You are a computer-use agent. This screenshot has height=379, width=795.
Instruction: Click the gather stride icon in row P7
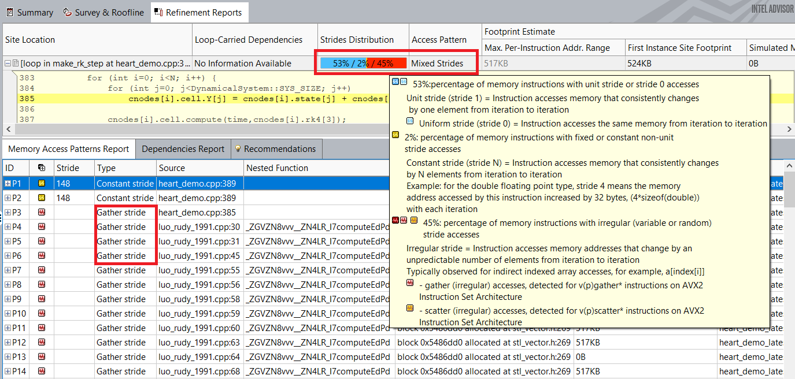point(41,270)
